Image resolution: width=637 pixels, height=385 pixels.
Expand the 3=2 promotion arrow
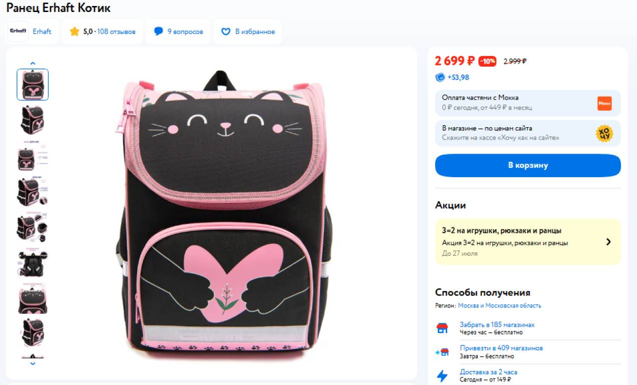tap(608, 242)
